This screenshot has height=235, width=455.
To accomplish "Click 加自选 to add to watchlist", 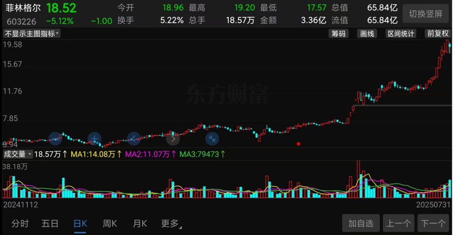I will 361,223.
